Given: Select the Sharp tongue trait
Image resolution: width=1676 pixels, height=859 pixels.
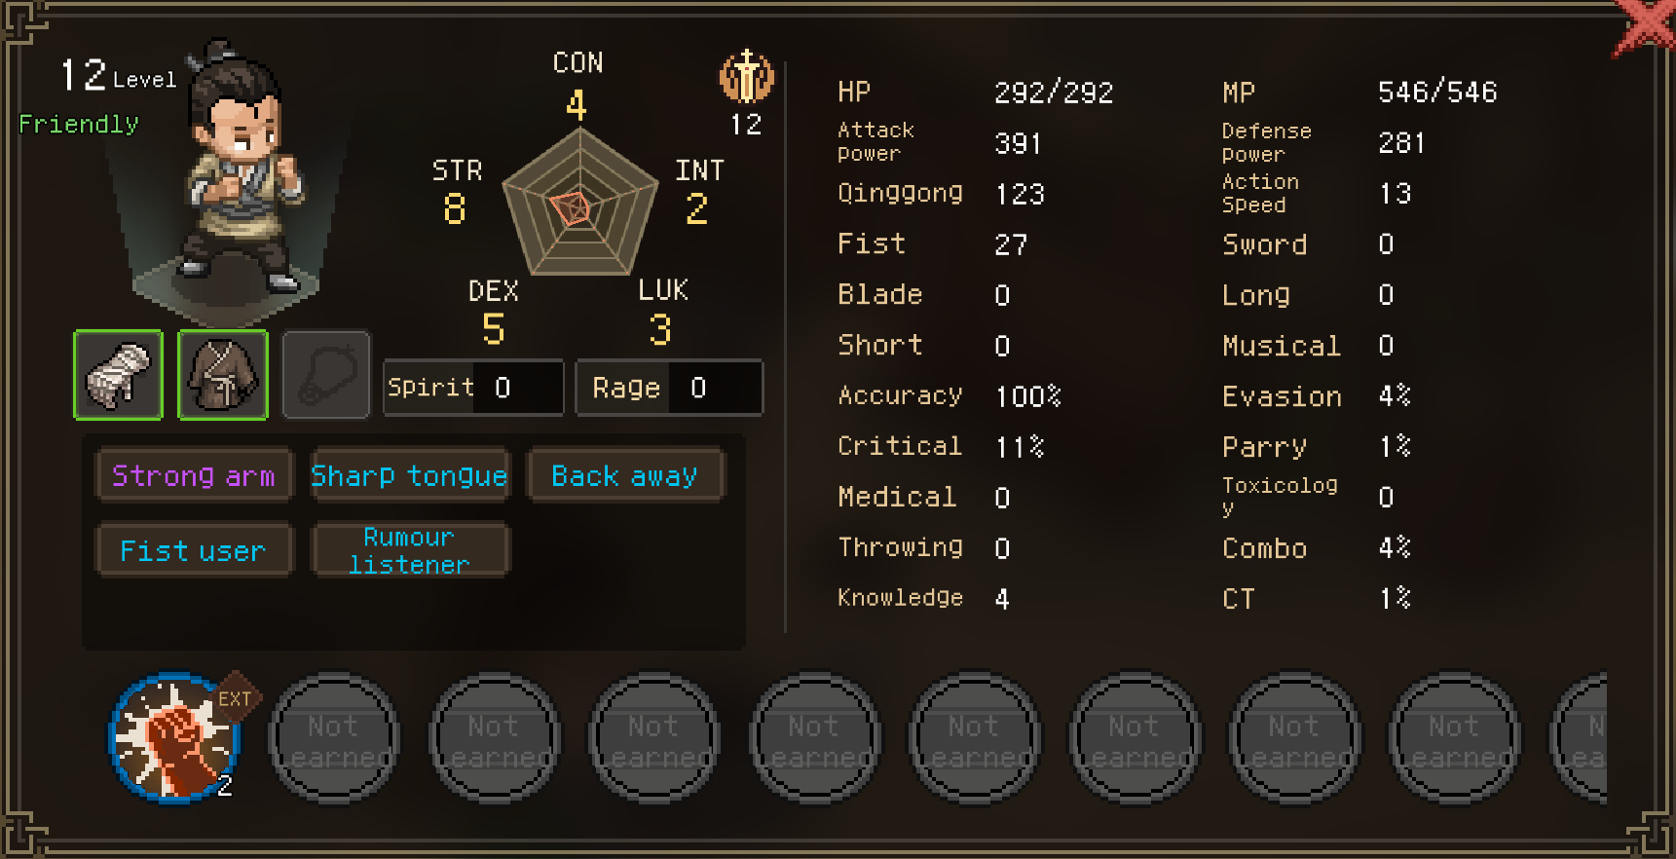Looking at the screenshot, I should 409,475.
